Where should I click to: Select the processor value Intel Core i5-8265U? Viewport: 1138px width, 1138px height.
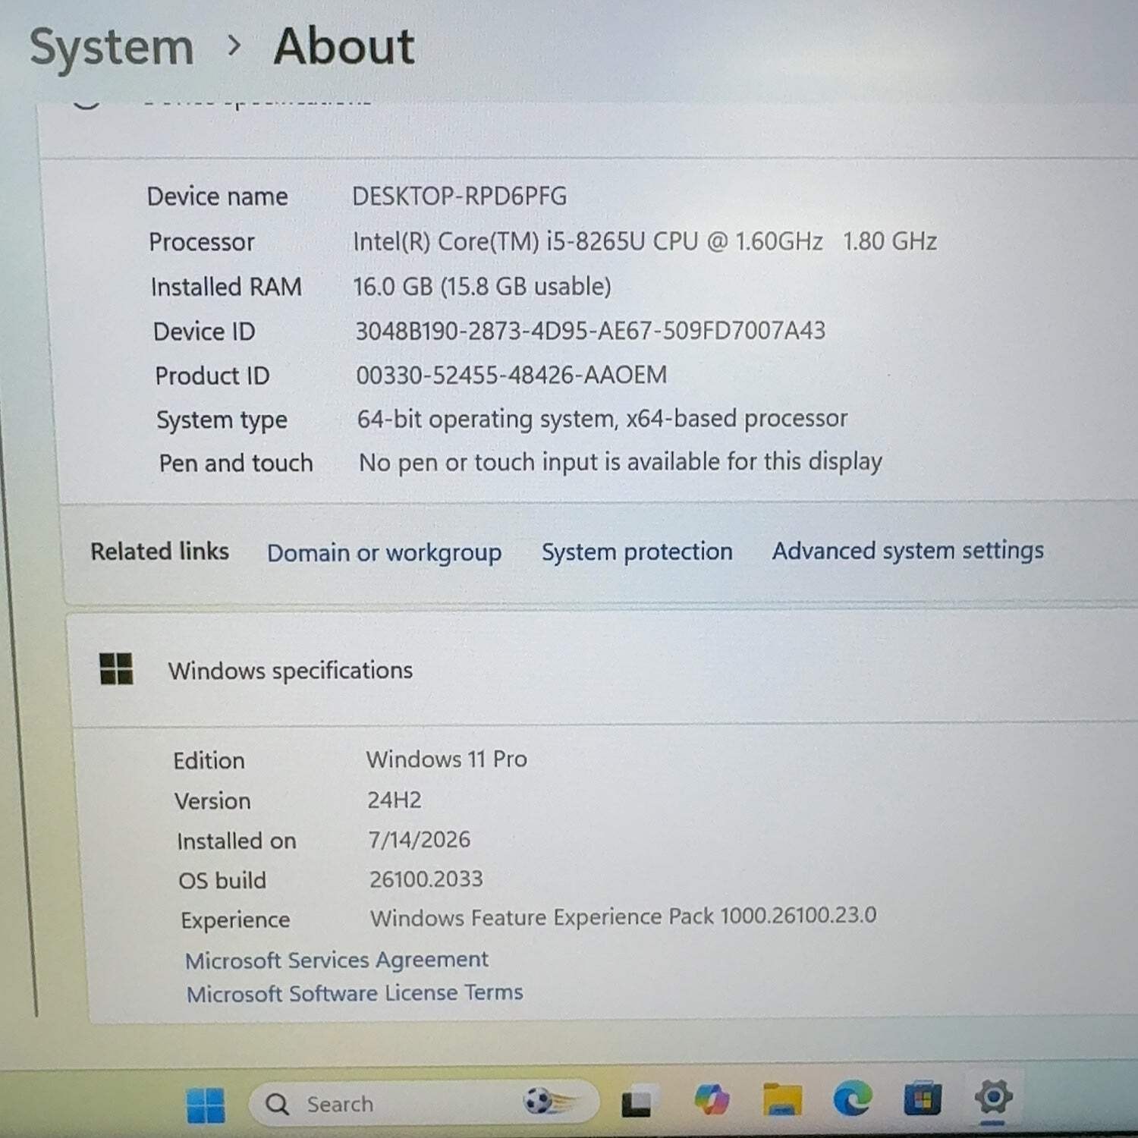644,241
